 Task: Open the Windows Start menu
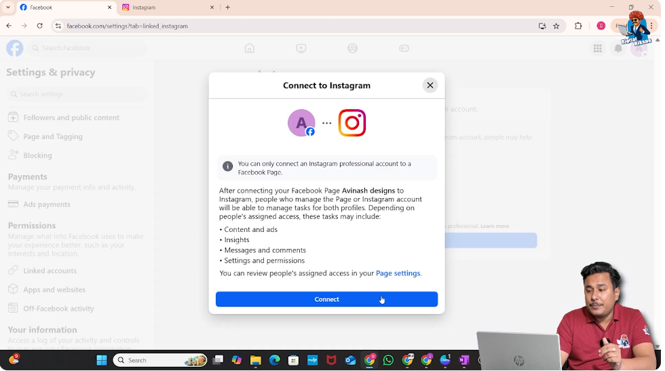point(102,360)
